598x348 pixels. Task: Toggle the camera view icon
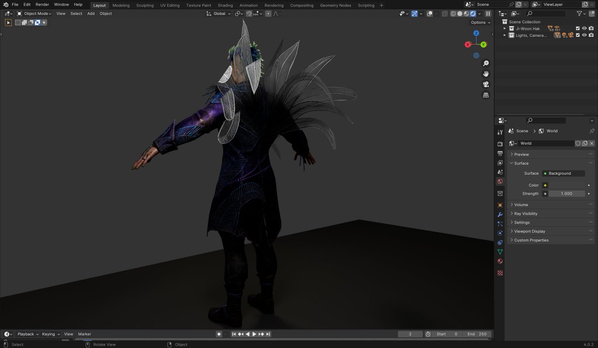coord(486,84)
